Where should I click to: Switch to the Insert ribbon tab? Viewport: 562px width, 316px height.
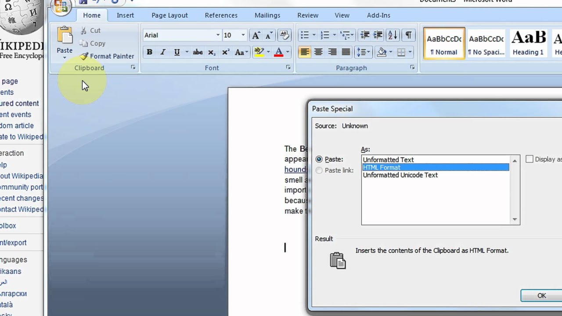(x=125, y=15)
